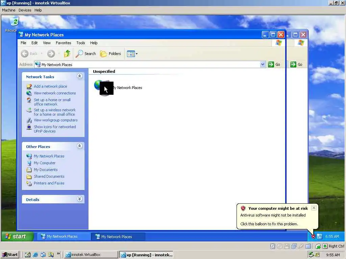Open the View menu in Explorer
This screenshot has height=259, width=346.
tap(47, 43)
